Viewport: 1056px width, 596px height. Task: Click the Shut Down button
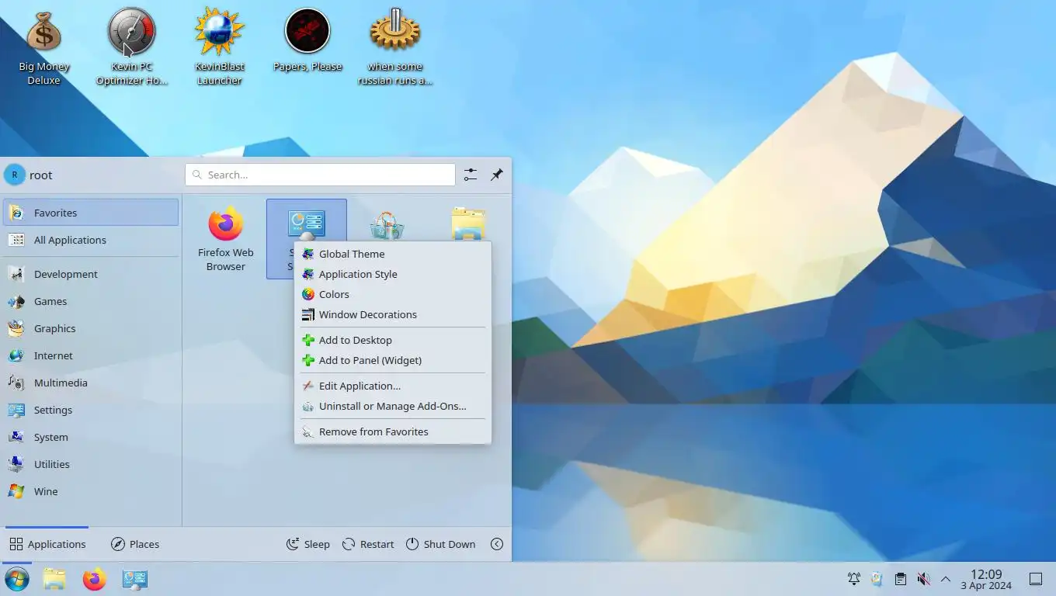tap(441, 544)
